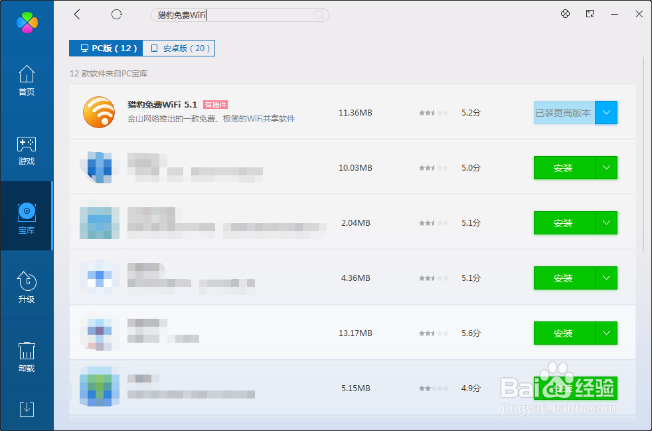Minimize the window
This screenshot has height=431, width=652.
pyautogui.click(x=614, y=14)
